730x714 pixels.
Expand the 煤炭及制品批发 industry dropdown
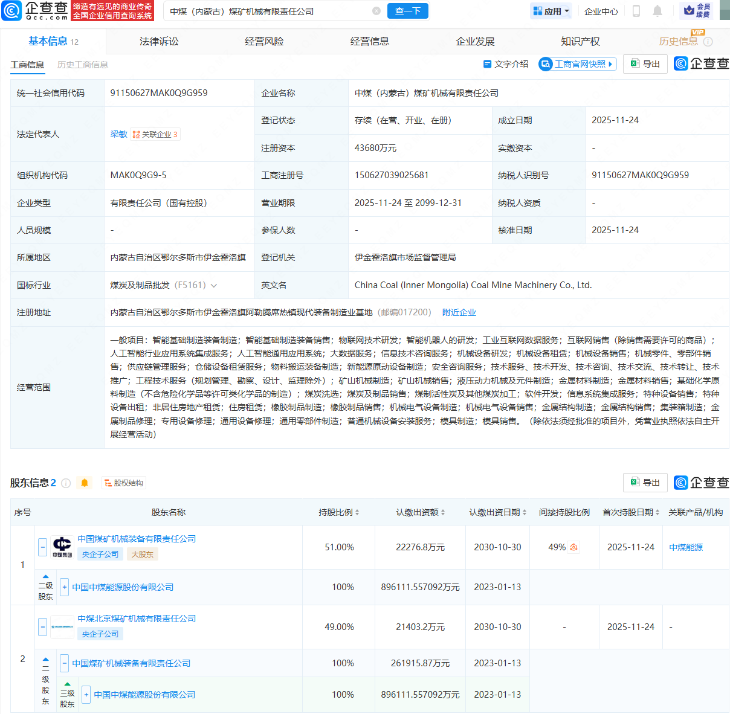tap(213, 285)
